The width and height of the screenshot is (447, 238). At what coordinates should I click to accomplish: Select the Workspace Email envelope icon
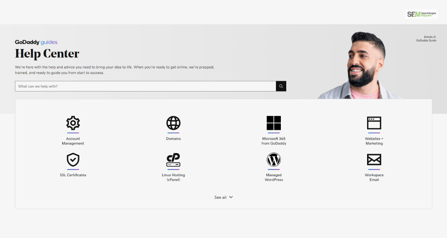(x=374, y=160)
